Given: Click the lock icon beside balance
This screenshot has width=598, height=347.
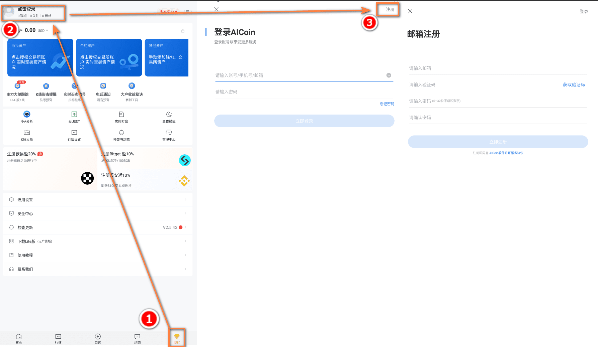Looking at the screenshot, I should click(183, 31).
